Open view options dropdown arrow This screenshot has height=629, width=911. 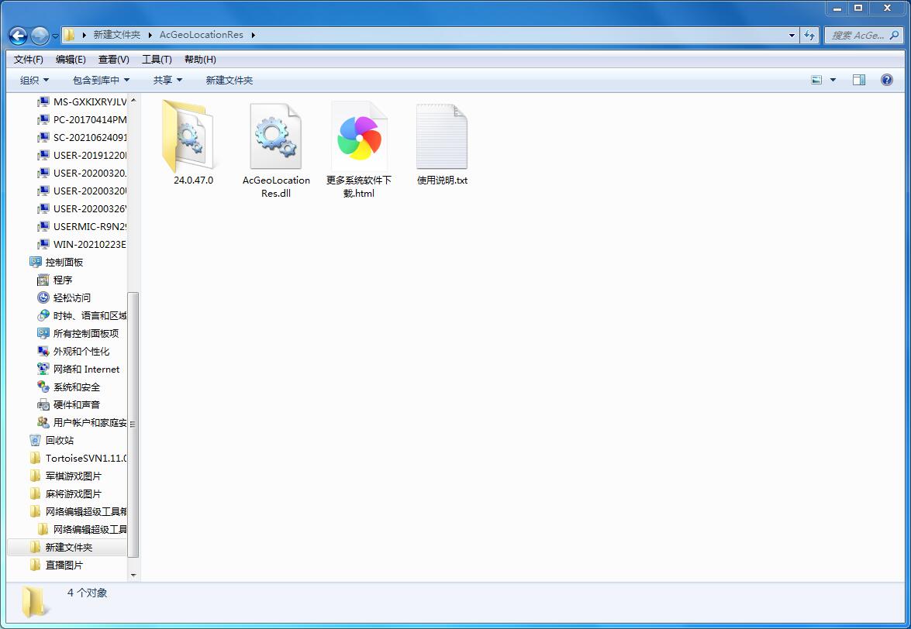coord(833,80)
